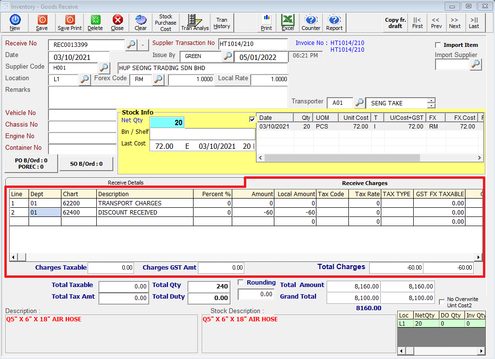Click the Net Qty field
Image resolution: width=495 pixels, height=359 pixels.
click(167, 122)
